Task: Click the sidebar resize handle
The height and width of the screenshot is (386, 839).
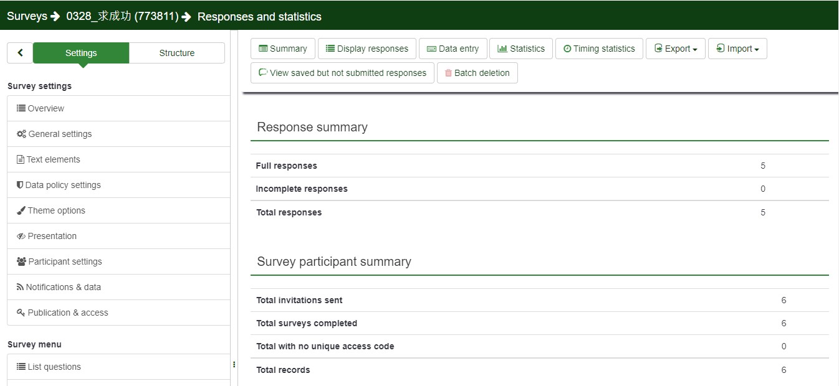Action: pyautogui.click(x=234, y=364)
